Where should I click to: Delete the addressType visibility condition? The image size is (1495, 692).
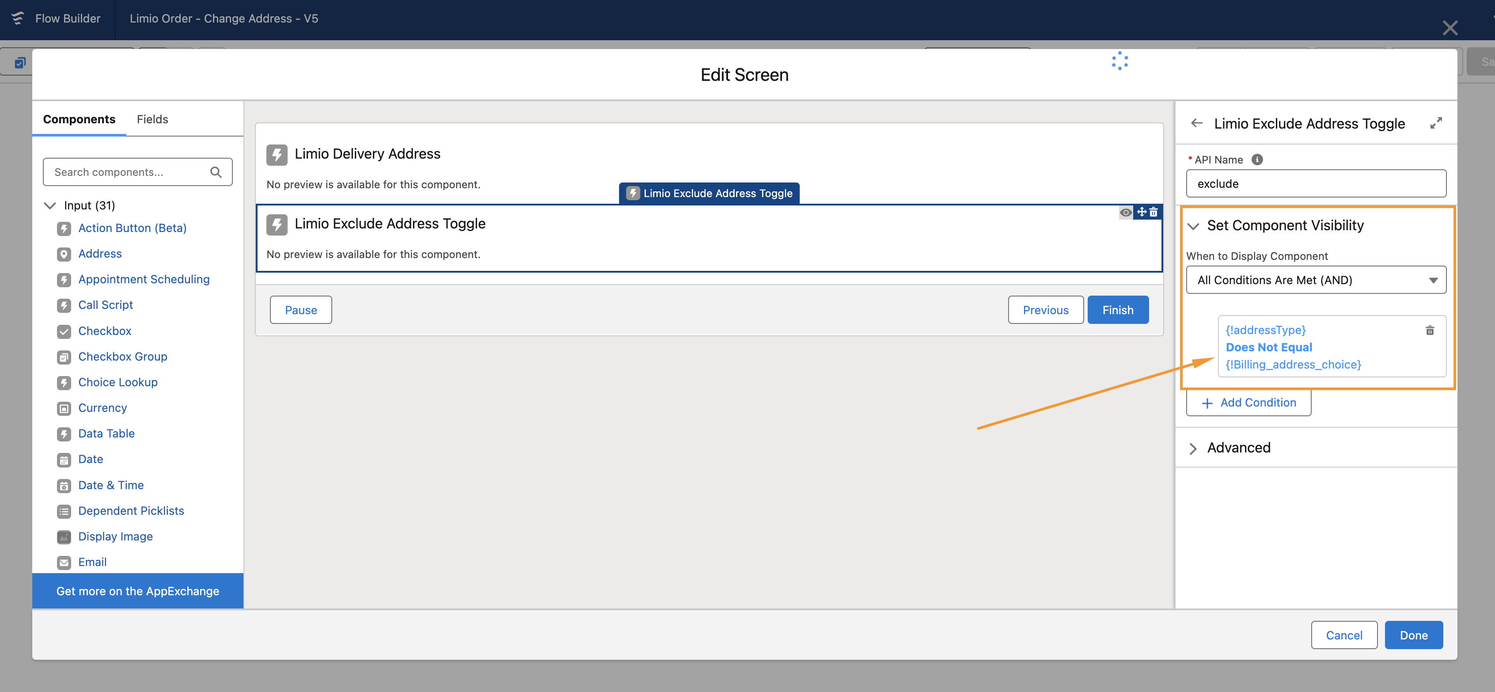1430,331
